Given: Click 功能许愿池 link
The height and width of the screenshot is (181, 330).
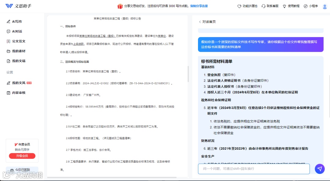Looking at the screenshot, I should click(250, 6).
